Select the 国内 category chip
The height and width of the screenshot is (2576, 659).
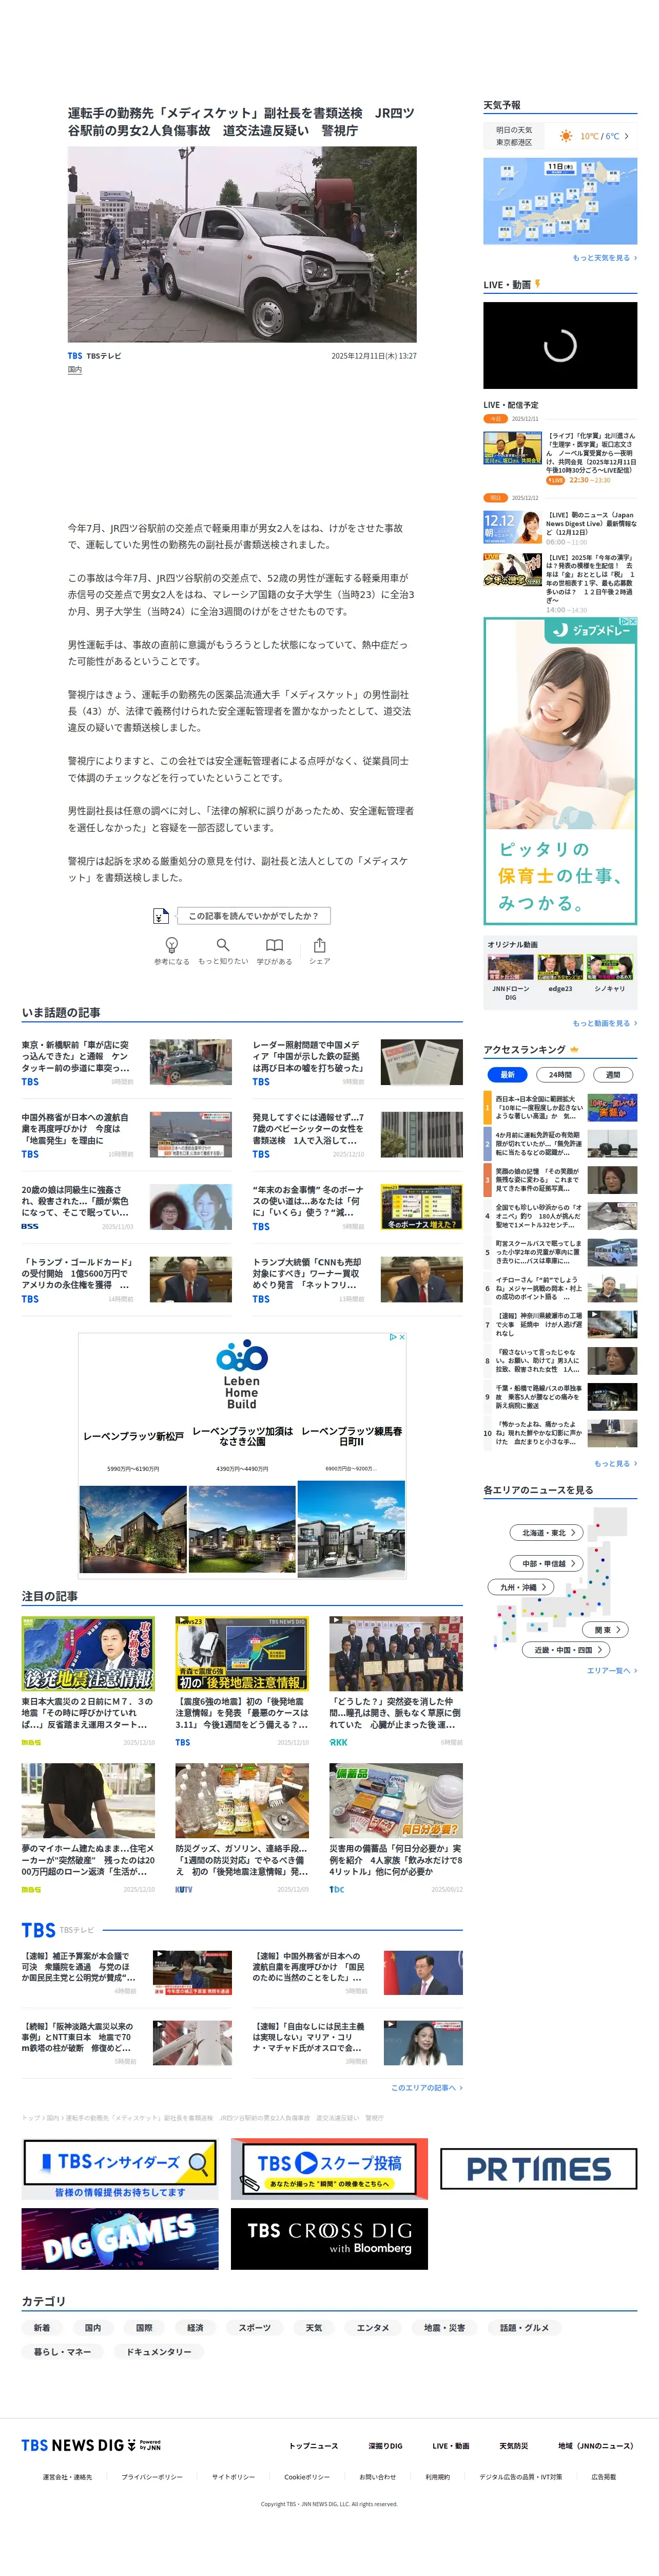(x=93, y=2327)
